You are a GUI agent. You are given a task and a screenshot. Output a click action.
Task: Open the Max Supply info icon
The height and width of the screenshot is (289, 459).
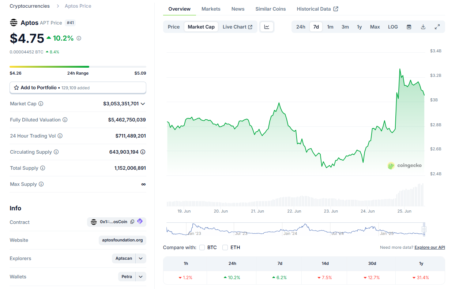pyautogui.click(x=41, y=184)
